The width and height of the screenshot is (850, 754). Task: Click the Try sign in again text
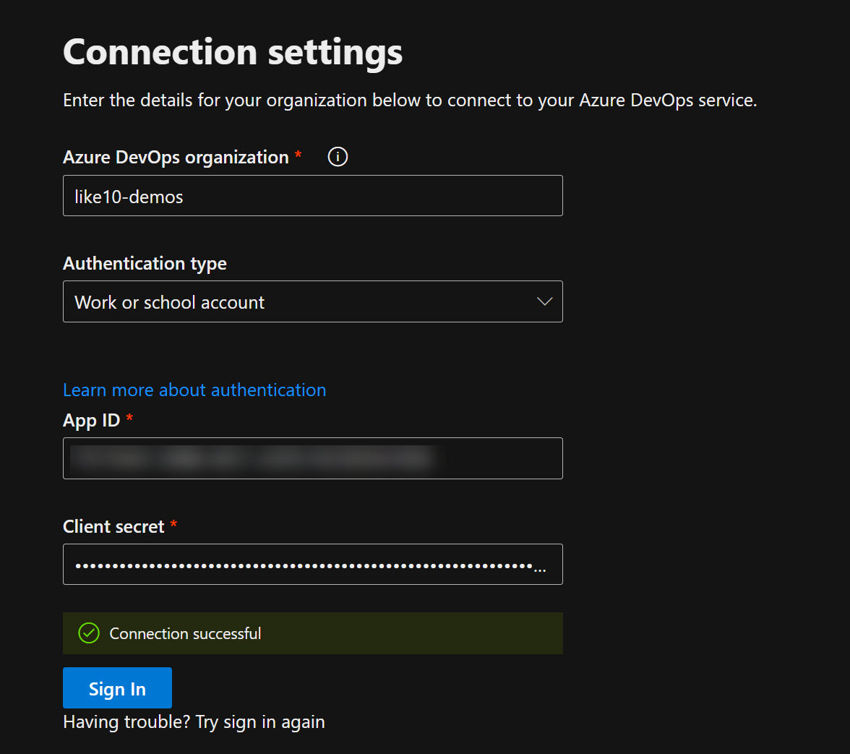[260, 721]
